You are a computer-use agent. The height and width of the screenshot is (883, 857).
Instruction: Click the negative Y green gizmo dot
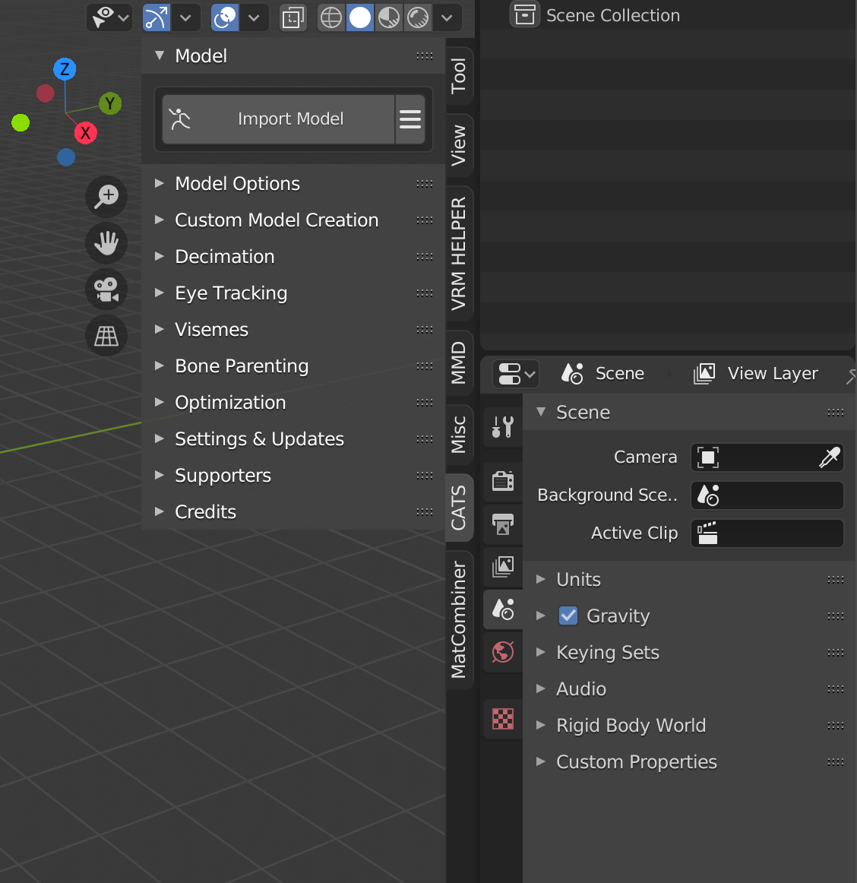tap(21, 122)
